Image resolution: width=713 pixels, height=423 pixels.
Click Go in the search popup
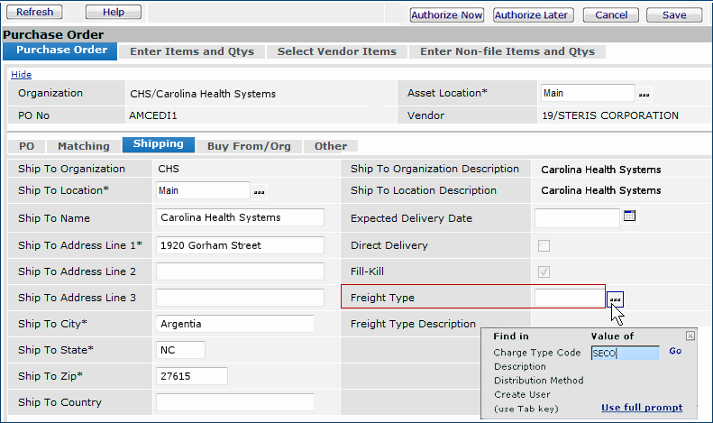[675, 352]
